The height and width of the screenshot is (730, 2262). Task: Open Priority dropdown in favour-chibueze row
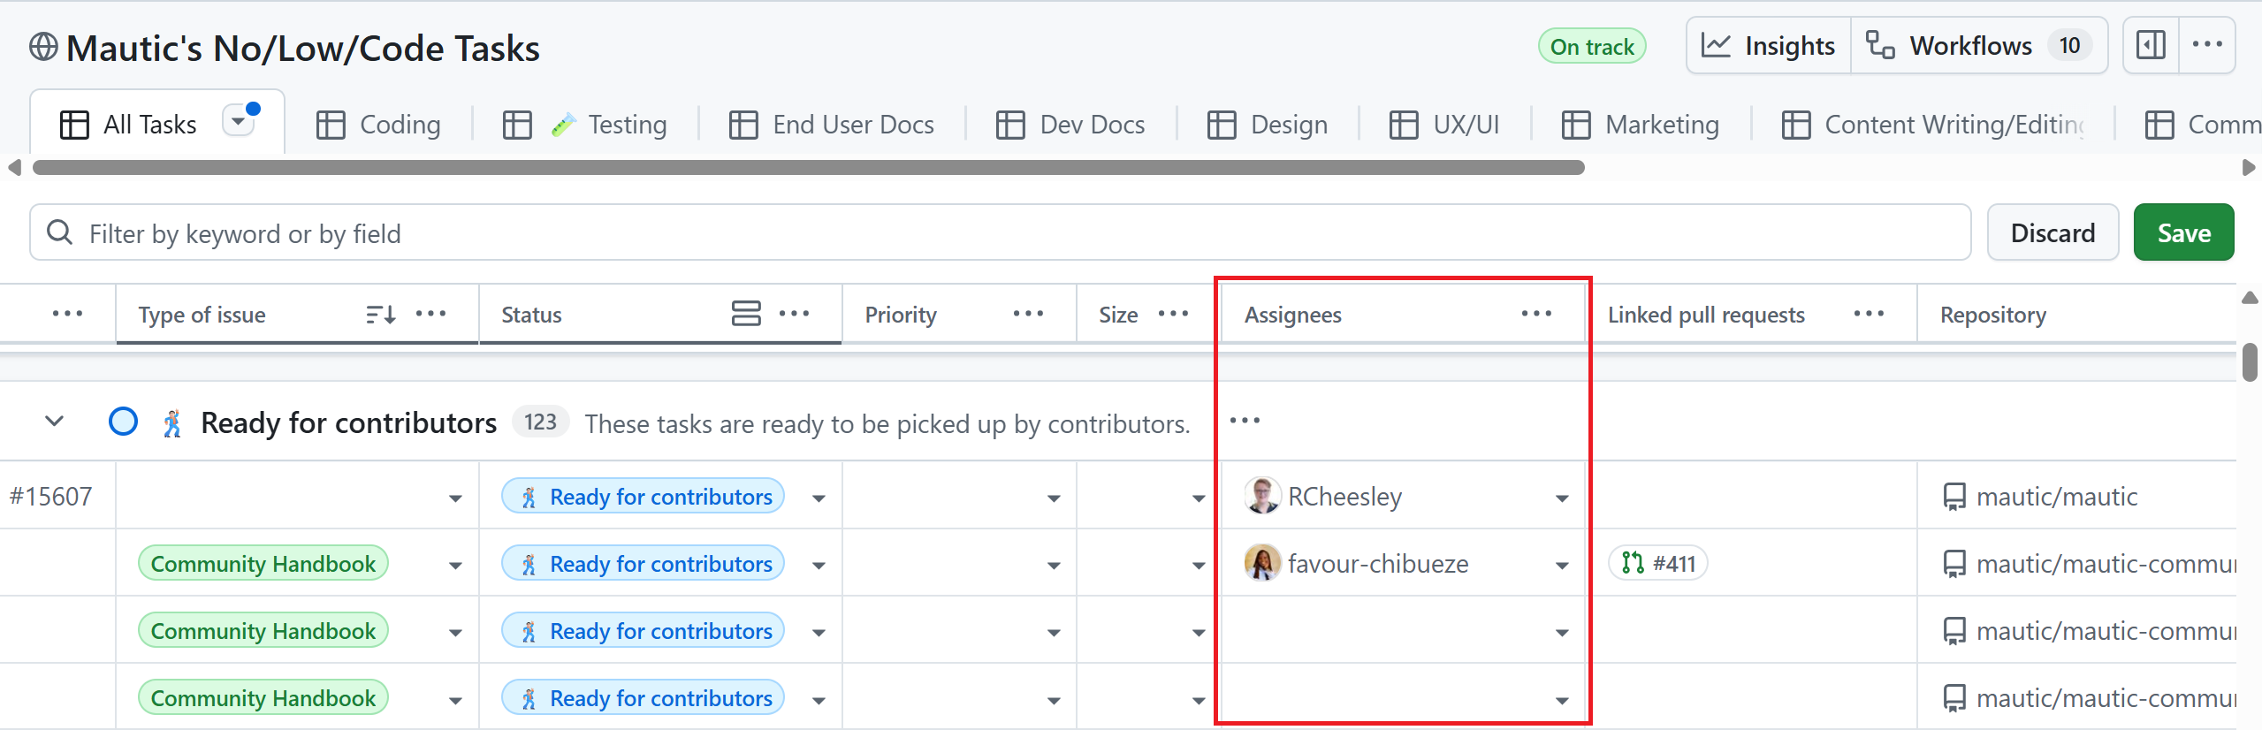1054,566
